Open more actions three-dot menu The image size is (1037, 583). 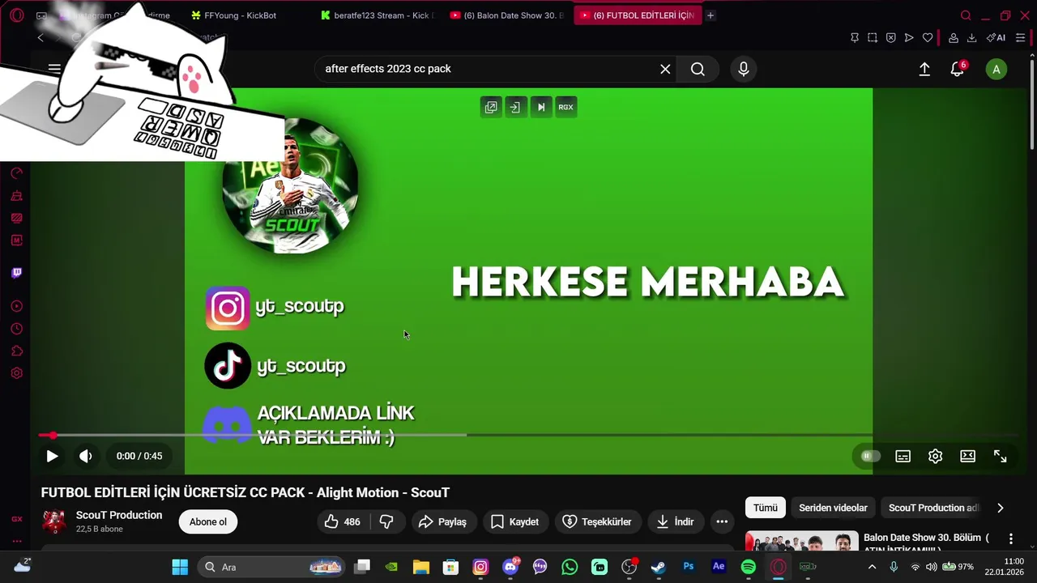[x=722, y=522]
